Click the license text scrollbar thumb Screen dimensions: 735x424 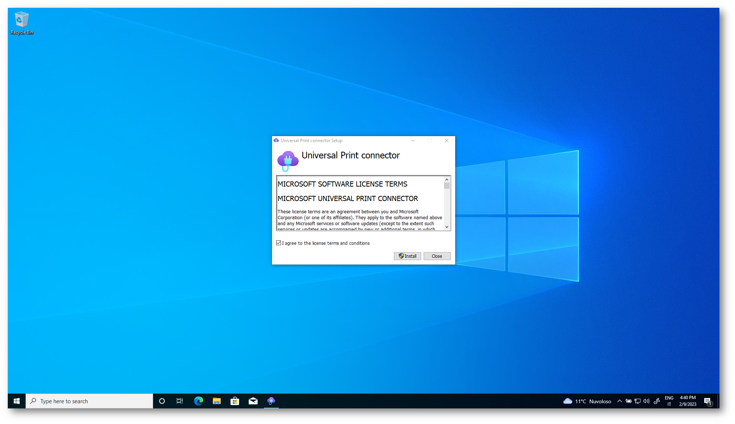(447, 186)
